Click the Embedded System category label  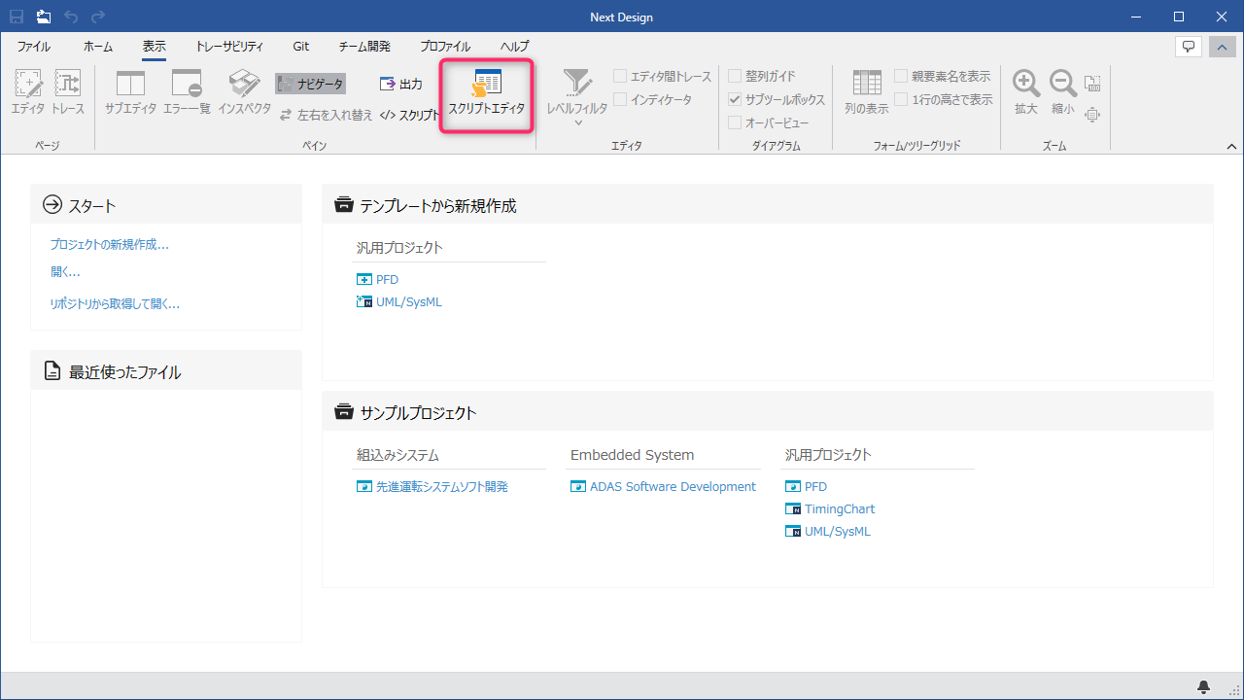click(x=633, y=454)
